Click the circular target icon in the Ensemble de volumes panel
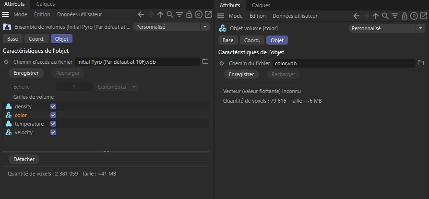Image resolution: width=429 pixels, height=199 pixels. pos(198,15)
